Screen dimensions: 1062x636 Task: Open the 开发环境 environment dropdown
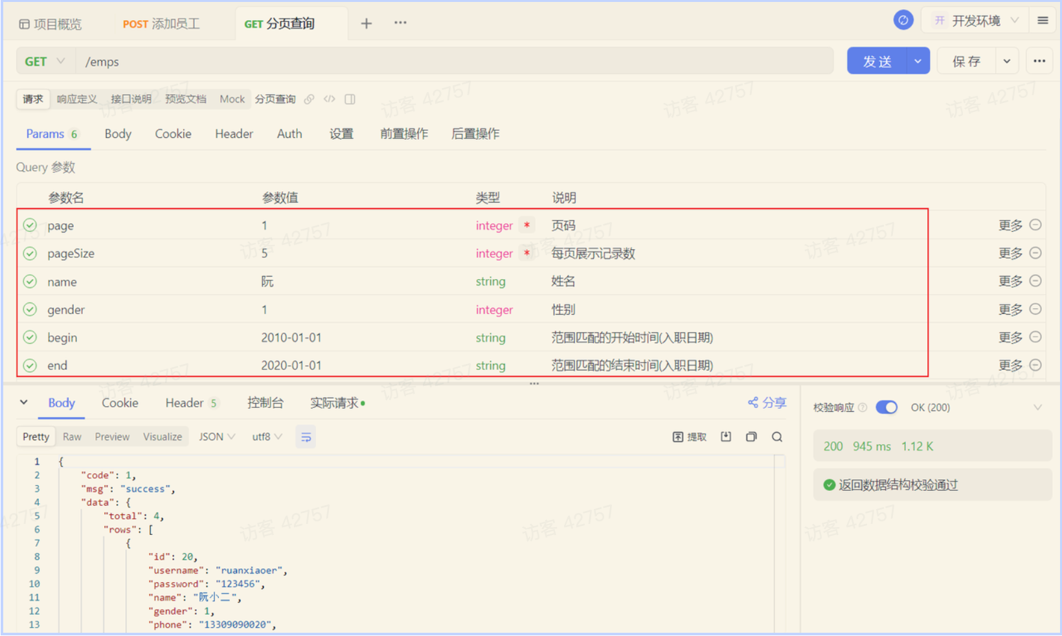[x=978, y=20]
